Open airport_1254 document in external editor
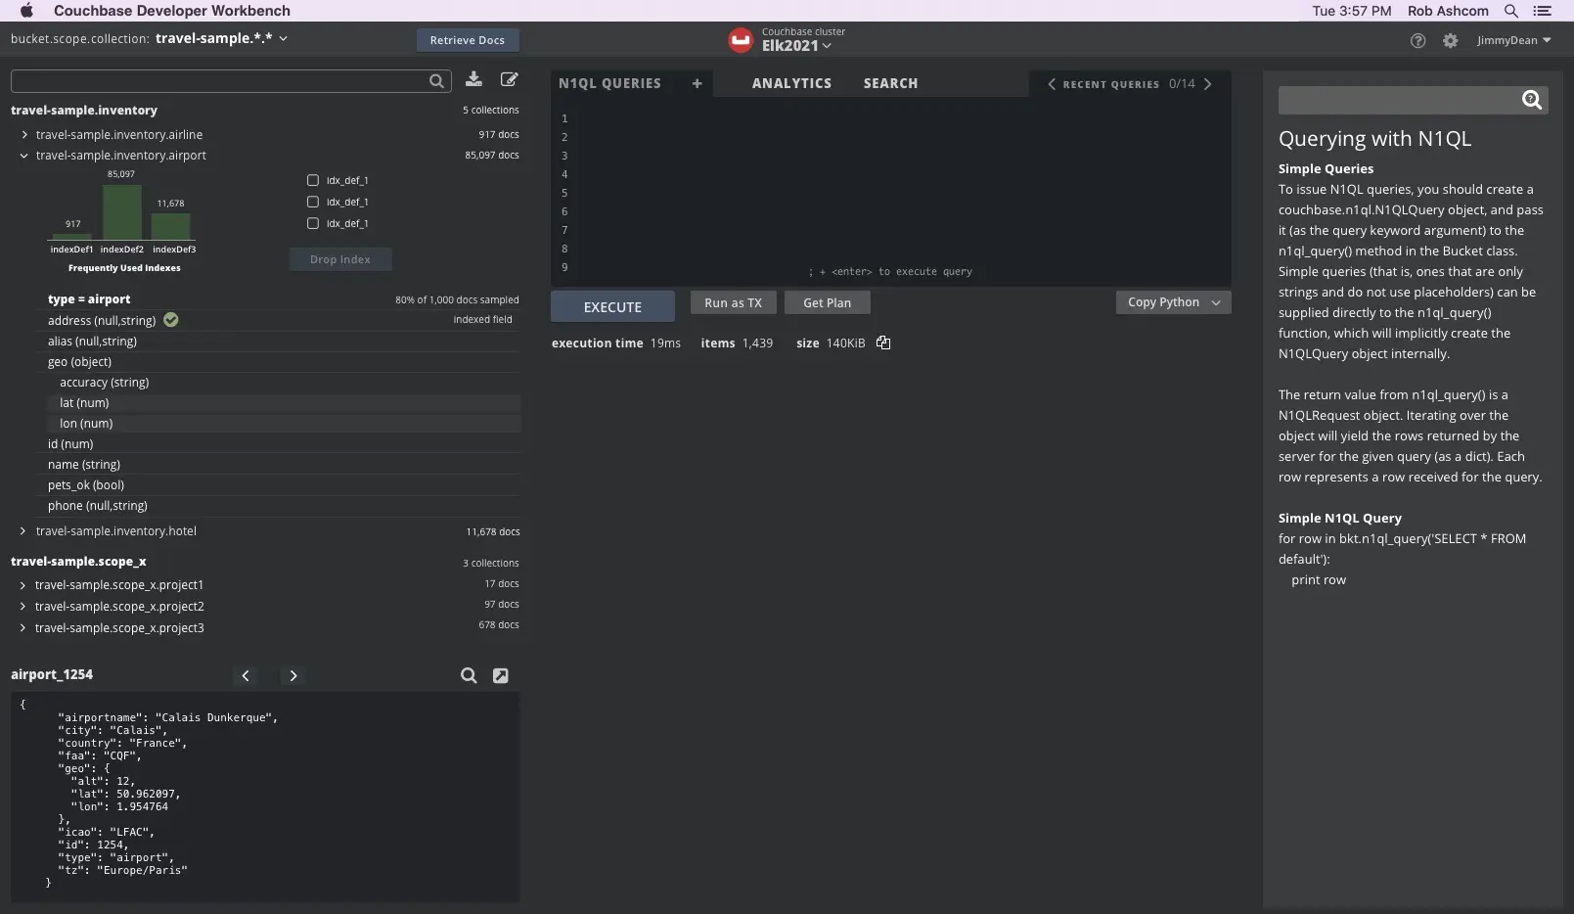The image size is (1574, 914). 500,675
